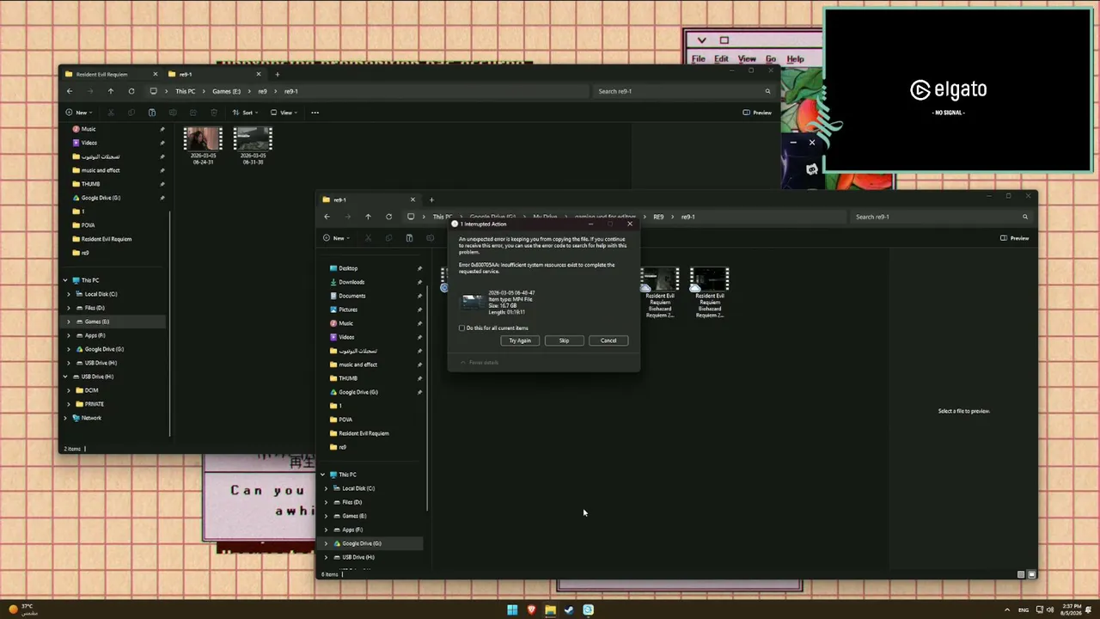
Task: Click re9 breadcrumb in Games (E:) window
Action: click(263, 91)
